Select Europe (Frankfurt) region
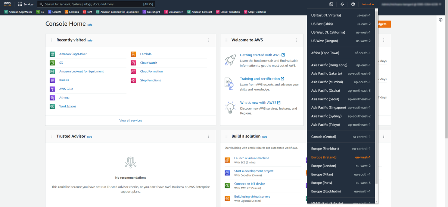The height and width of the screenshot is (207, 448). [341, 148]
